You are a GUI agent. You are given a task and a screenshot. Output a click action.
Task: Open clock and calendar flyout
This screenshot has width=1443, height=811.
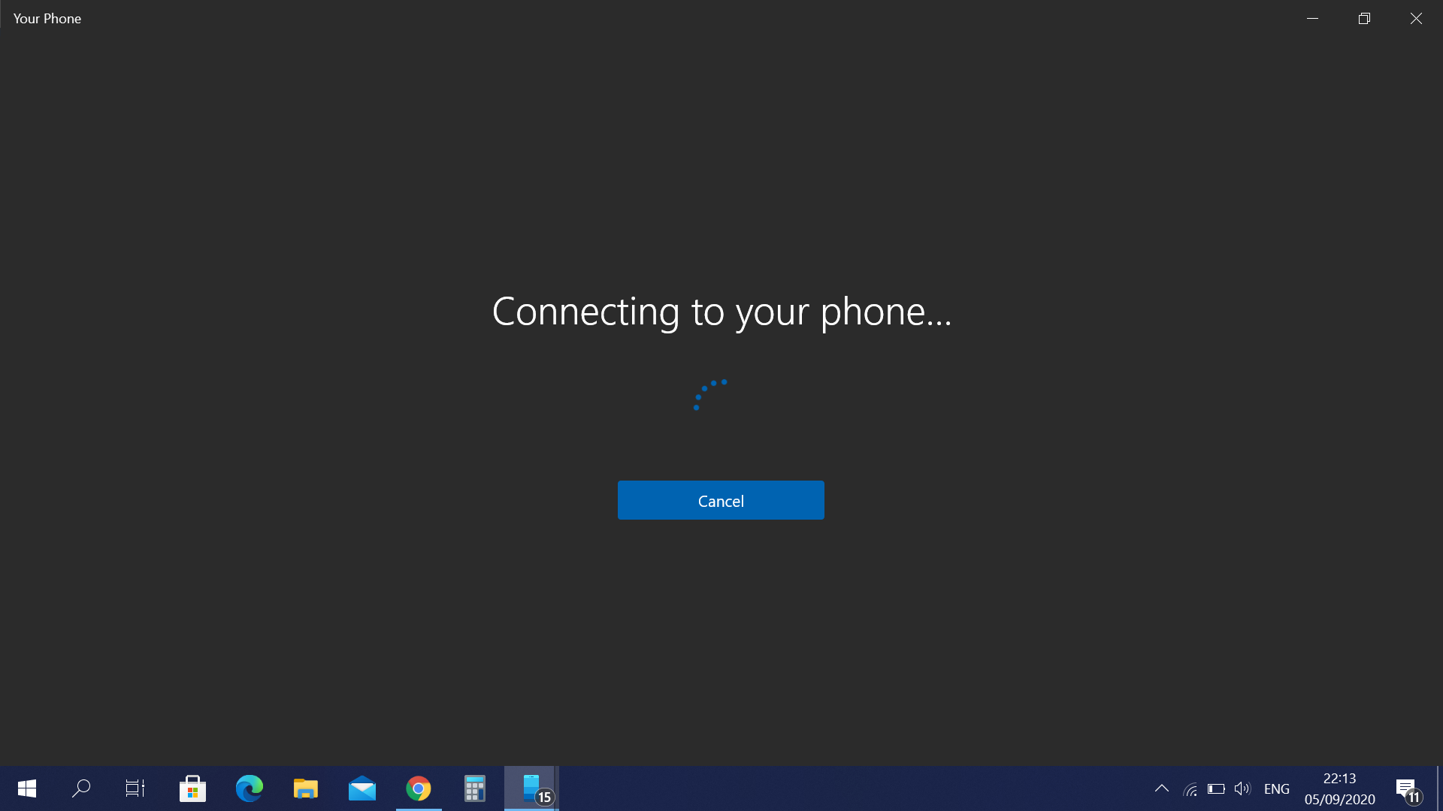coord(1340,788)
